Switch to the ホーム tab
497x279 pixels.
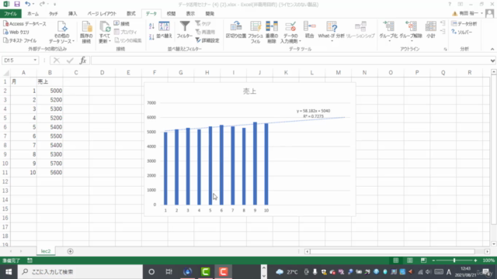33,14
